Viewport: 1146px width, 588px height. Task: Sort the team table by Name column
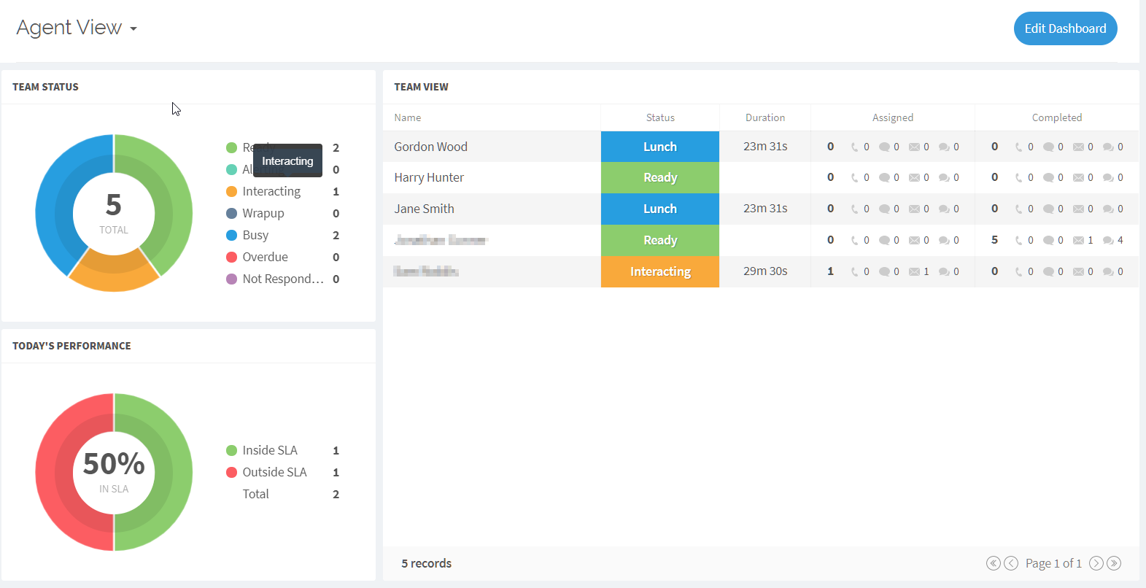point(408,117)
